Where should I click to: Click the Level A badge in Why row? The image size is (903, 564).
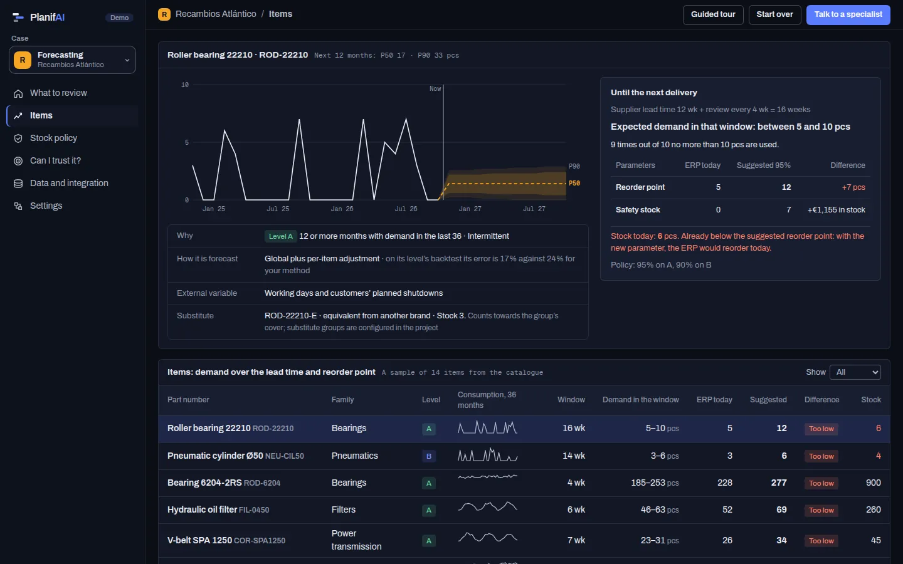click(280, 236)
